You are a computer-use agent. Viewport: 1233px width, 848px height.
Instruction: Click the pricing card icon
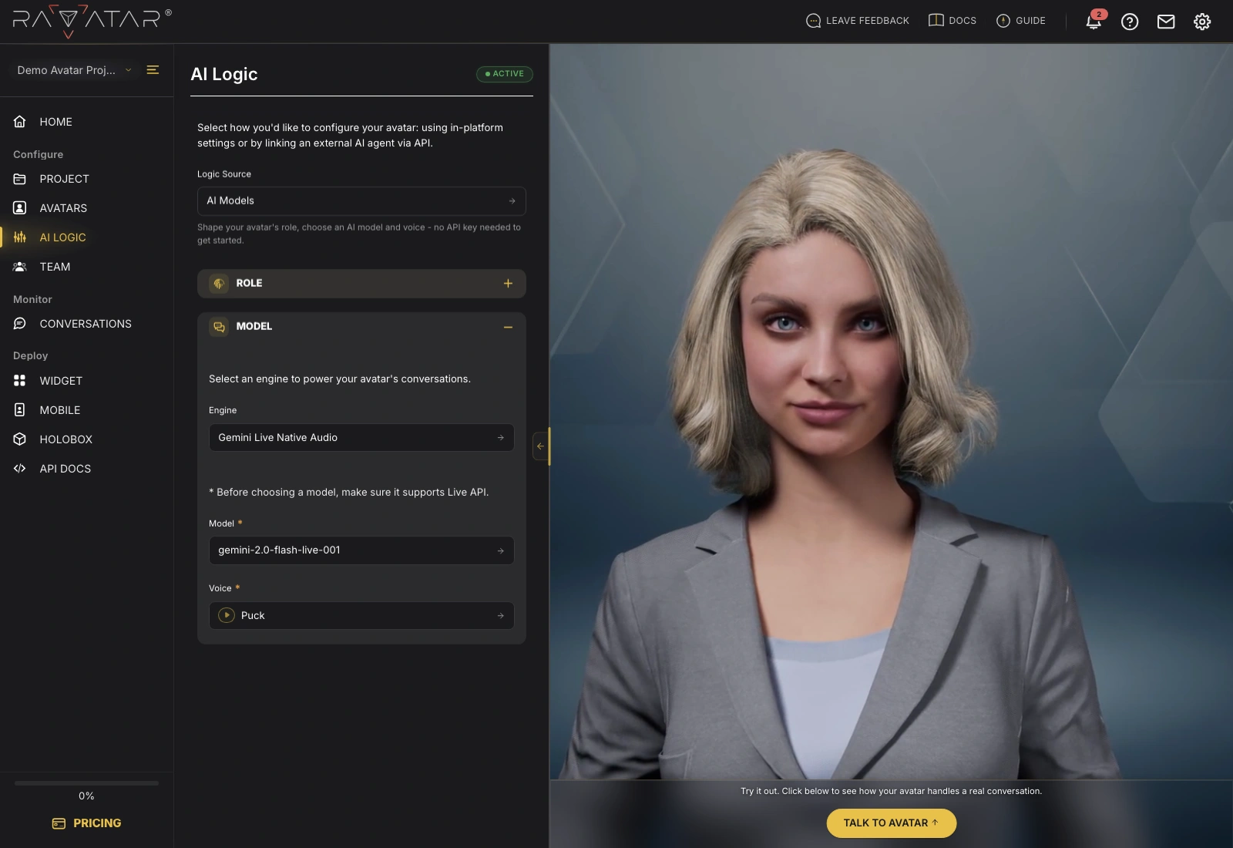click(x=59, y=823)
